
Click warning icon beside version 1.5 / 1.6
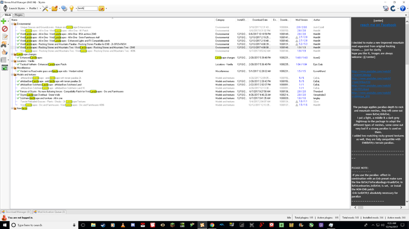(x=297, y=105)
